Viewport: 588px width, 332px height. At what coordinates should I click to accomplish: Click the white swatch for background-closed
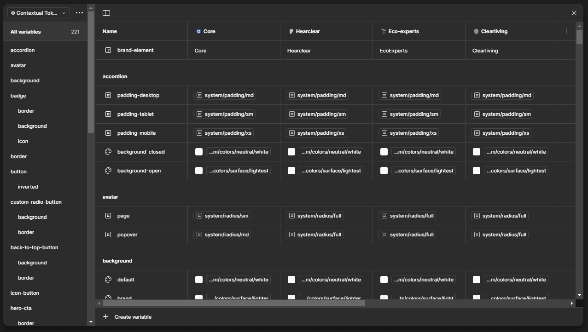199,151
